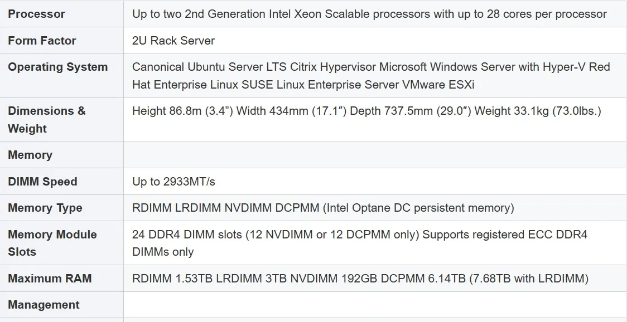Click the Operating System row header
Image resolution: width=627 pixels, height=322 pixels.
(57, 67)
